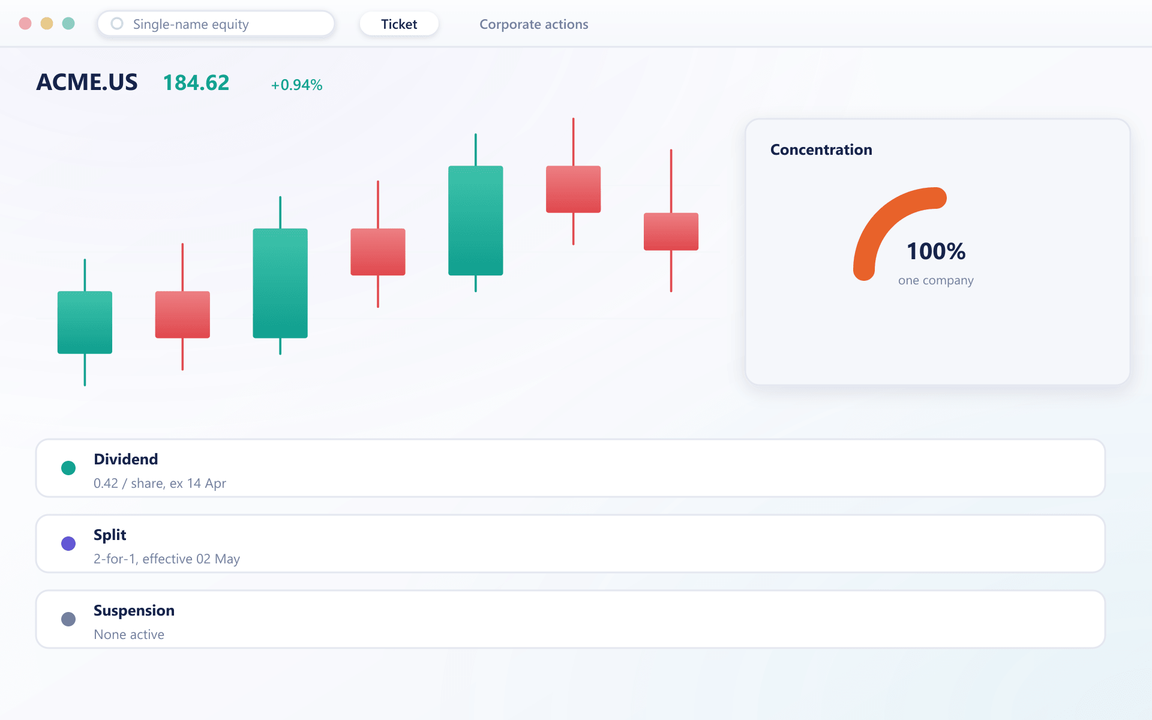The image size is (1152, 720).
Task: Click '2-for-1, effective 02 May' text
Action: 167,559
